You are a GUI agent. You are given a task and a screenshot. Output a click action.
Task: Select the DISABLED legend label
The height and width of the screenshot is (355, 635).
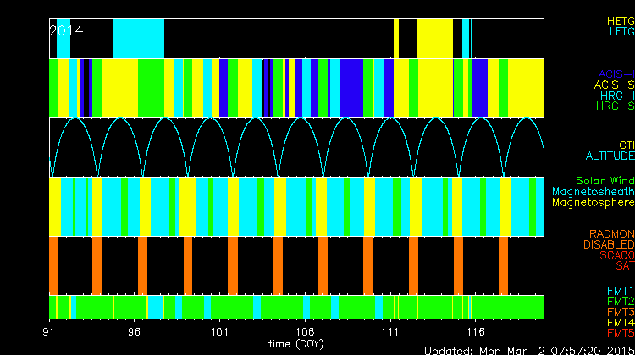point(609,244)
